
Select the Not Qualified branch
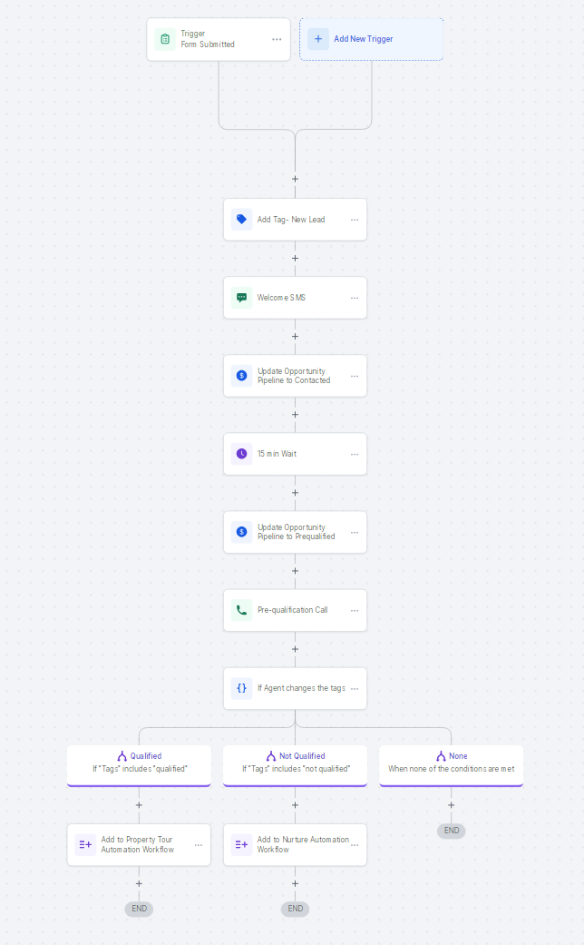295,762
